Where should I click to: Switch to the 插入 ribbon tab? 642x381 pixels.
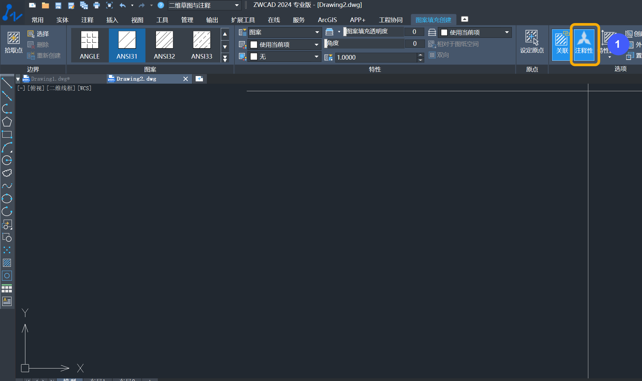tap(112, 20)
